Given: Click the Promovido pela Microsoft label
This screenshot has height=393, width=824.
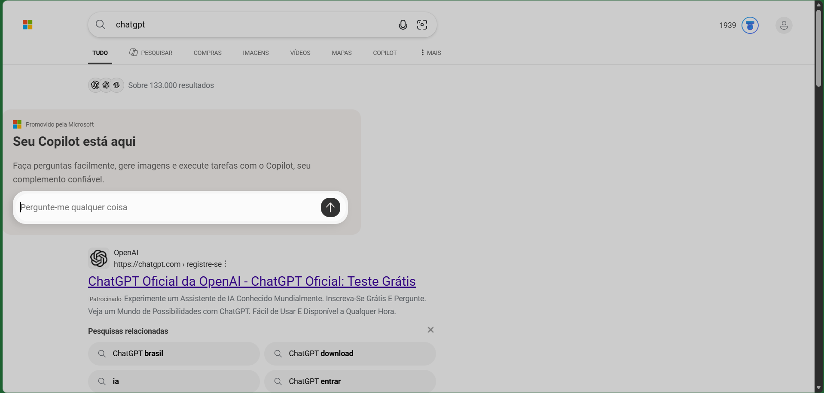Looking at the screenshot, I should (x=60, y=124).
